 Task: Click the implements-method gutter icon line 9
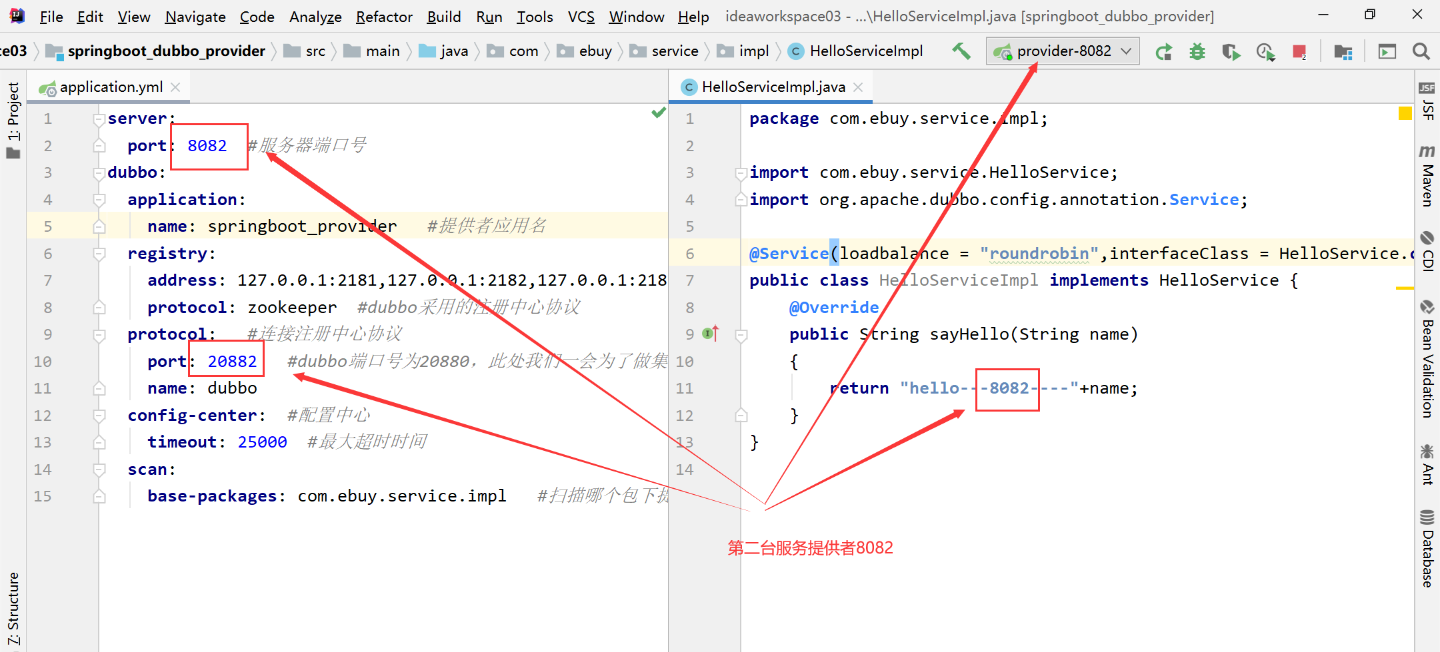[711, 333]
